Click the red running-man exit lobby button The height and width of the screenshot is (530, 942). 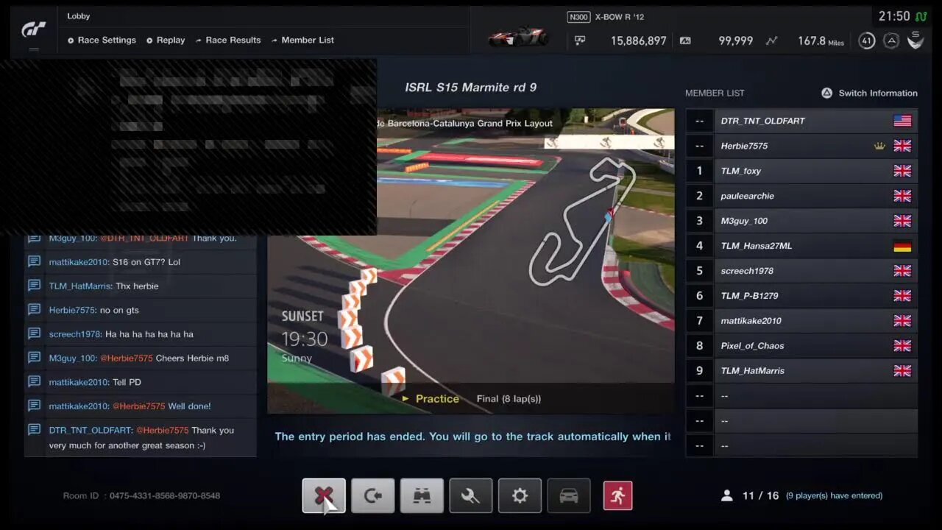pyautogui.click(x=617, y=495)
